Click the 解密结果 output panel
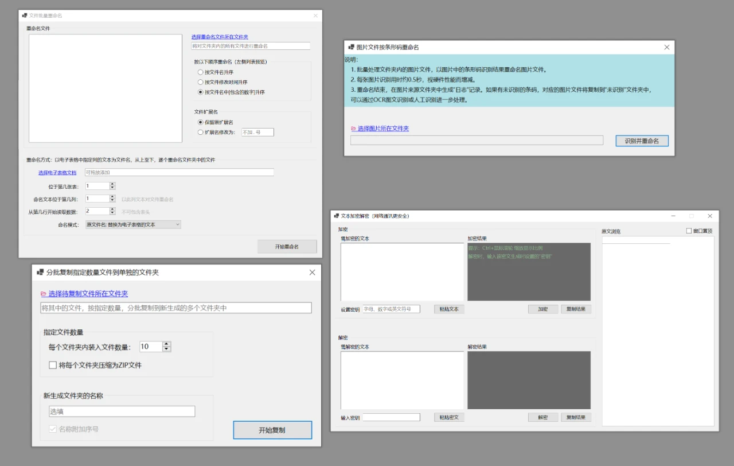The image size is (734, 466). pos(529,380)
